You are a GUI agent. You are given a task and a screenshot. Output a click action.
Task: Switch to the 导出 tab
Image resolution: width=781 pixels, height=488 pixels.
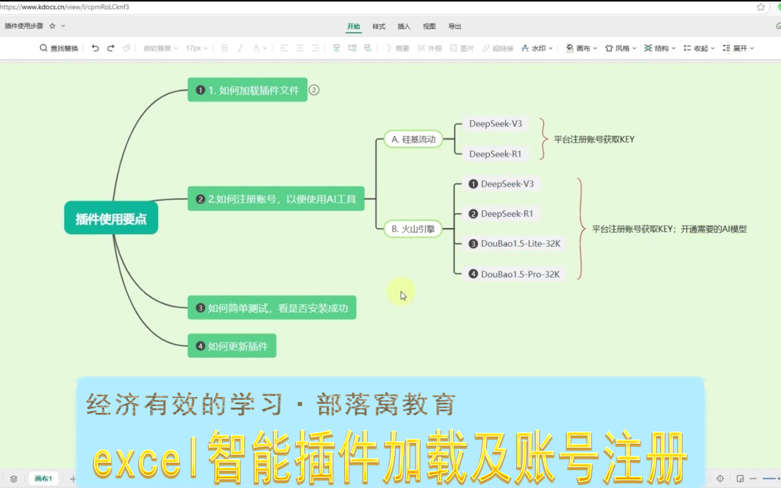tap(455, 26)
